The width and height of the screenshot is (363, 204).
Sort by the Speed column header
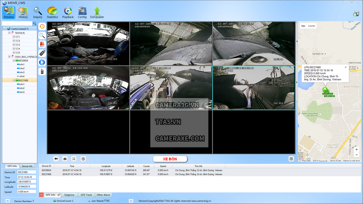(163, 166)
